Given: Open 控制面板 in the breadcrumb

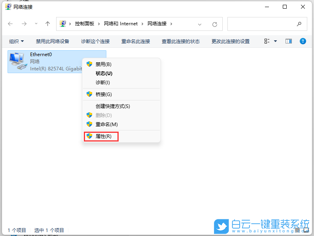Looking at the screenshot, I should [x=85, y=24].
